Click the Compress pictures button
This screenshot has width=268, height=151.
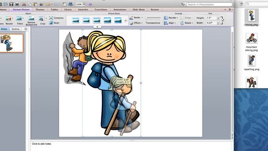coord(56,18)
